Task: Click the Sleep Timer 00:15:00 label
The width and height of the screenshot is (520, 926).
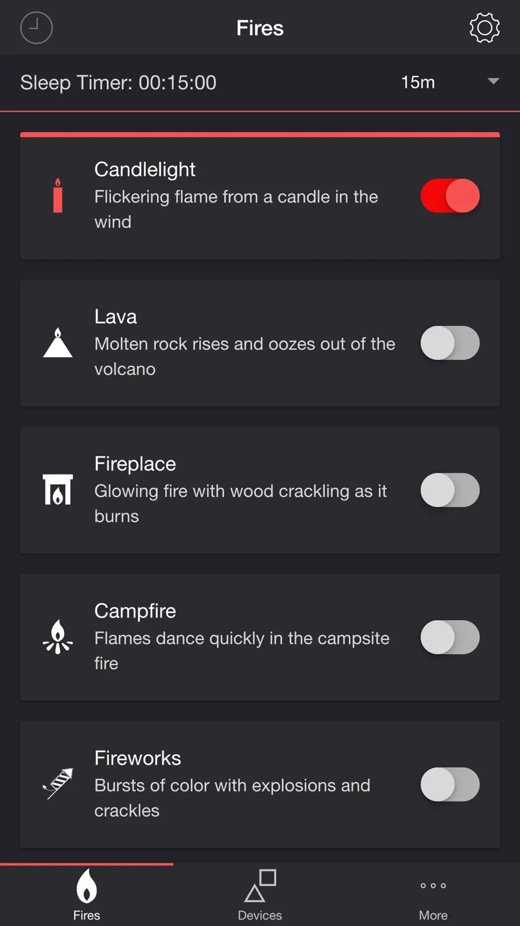Action: pyautogui.click(x=118, y=83)
